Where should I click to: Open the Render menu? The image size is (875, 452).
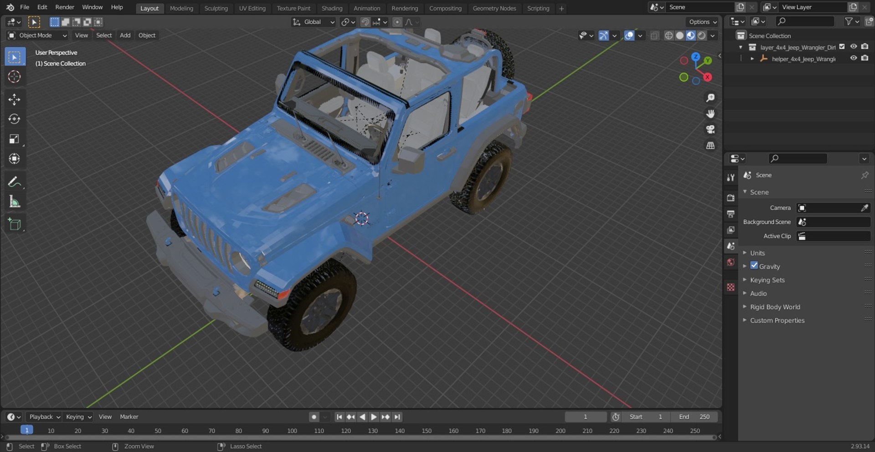[x=65, y=7]
